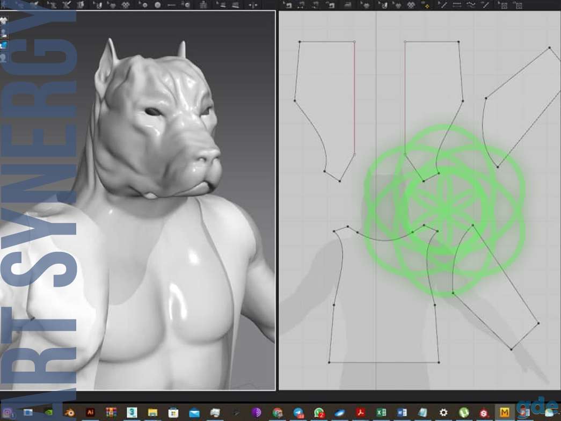Image resolution: width=561 pixels, height=421 pixels.
Task: Select the dashed line tool in 2D toolbar
Action: coord(456,5)
